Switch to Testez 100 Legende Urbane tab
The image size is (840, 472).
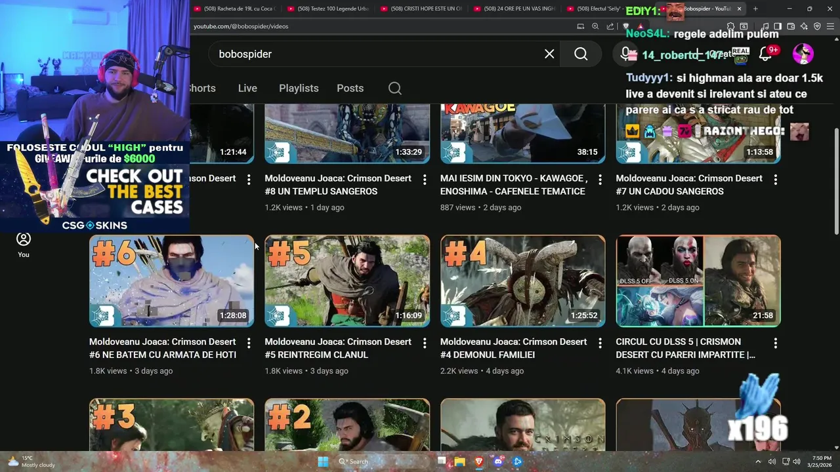(328, 9)
